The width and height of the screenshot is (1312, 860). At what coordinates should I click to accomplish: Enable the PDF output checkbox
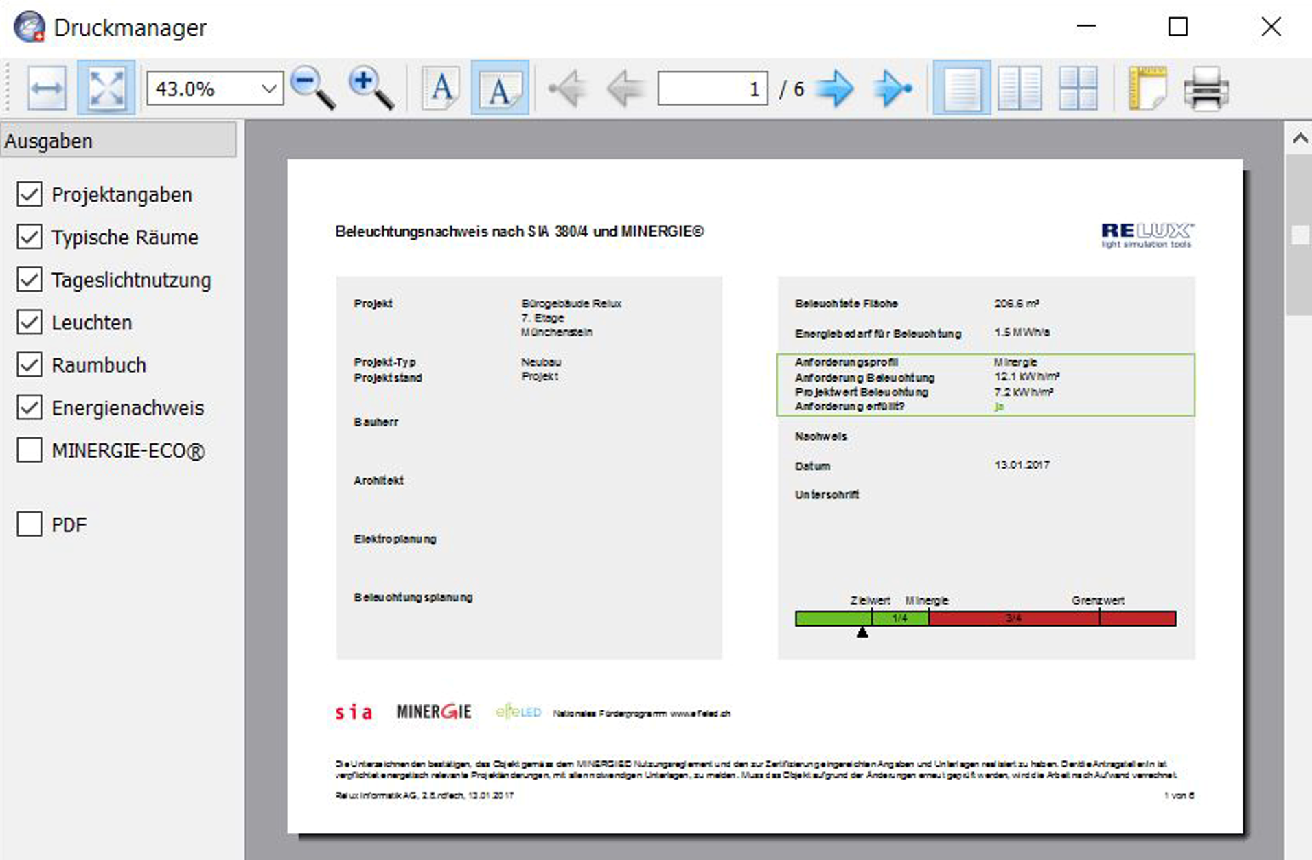pyautogui.click(x=30, y=524)
